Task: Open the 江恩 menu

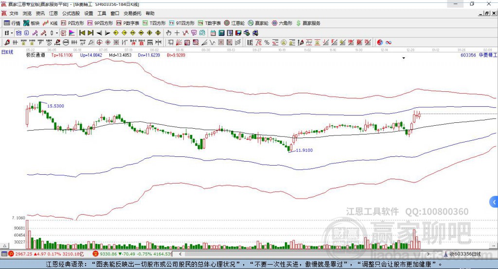Action: (53, 13)
